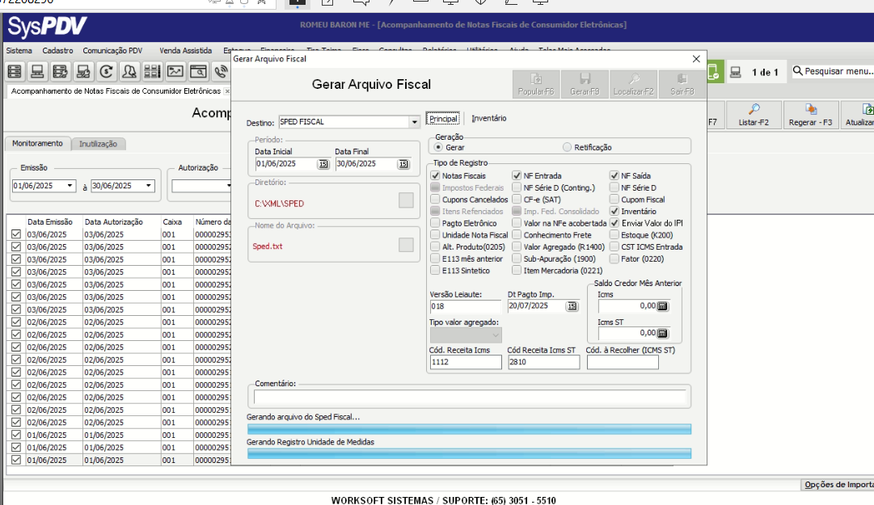Click the Comentário text field

point(469,397)
